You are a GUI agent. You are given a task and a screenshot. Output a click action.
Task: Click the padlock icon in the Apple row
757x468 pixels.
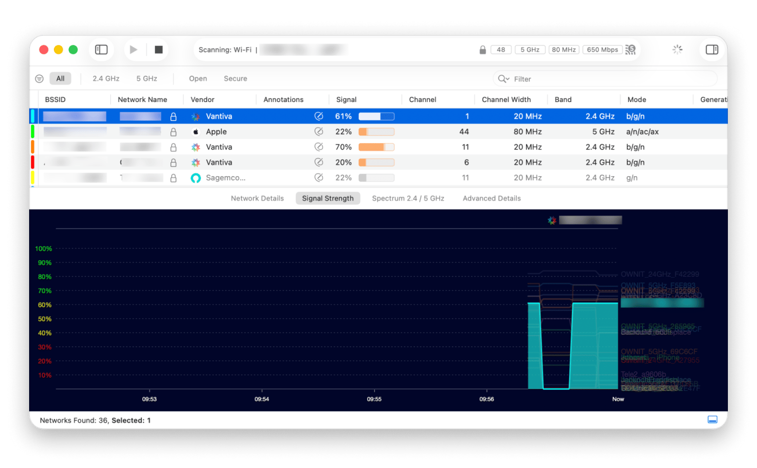pos(173,132)
